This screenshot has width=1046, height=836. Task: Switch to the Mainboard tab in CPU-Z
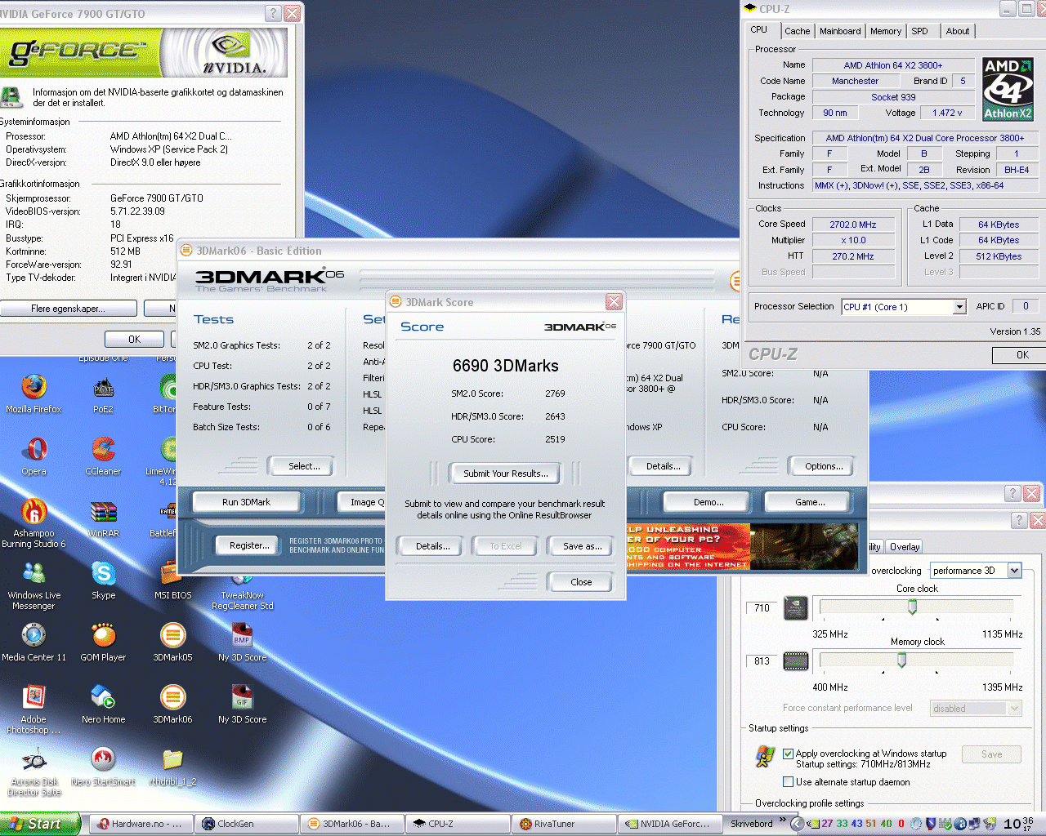click(x=840, y=31)
